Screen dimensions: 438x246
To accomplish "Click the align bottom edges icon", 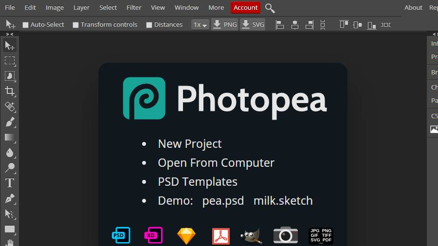I will (371, 25).
